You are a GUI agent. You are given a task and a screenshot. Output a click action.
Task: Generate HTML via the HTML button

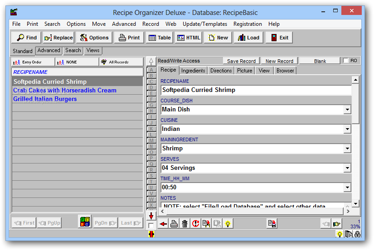click(189, 38)
